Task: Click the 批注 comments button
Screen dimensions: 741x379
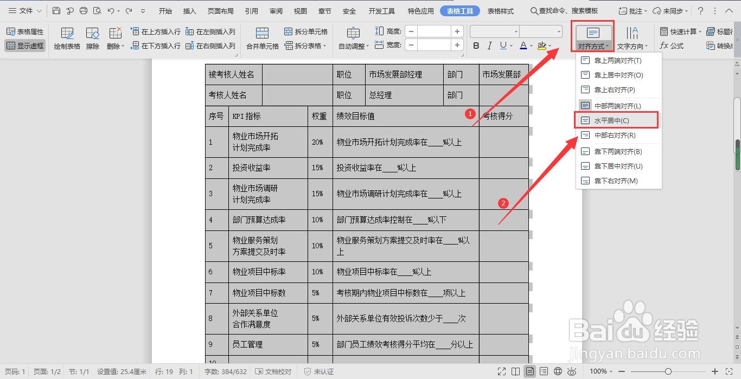Action: pyautogui.click(x=633, y=11)
